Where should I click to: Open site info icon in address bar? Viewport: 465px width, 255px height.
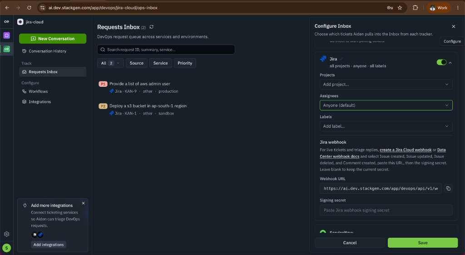point(42,8)
